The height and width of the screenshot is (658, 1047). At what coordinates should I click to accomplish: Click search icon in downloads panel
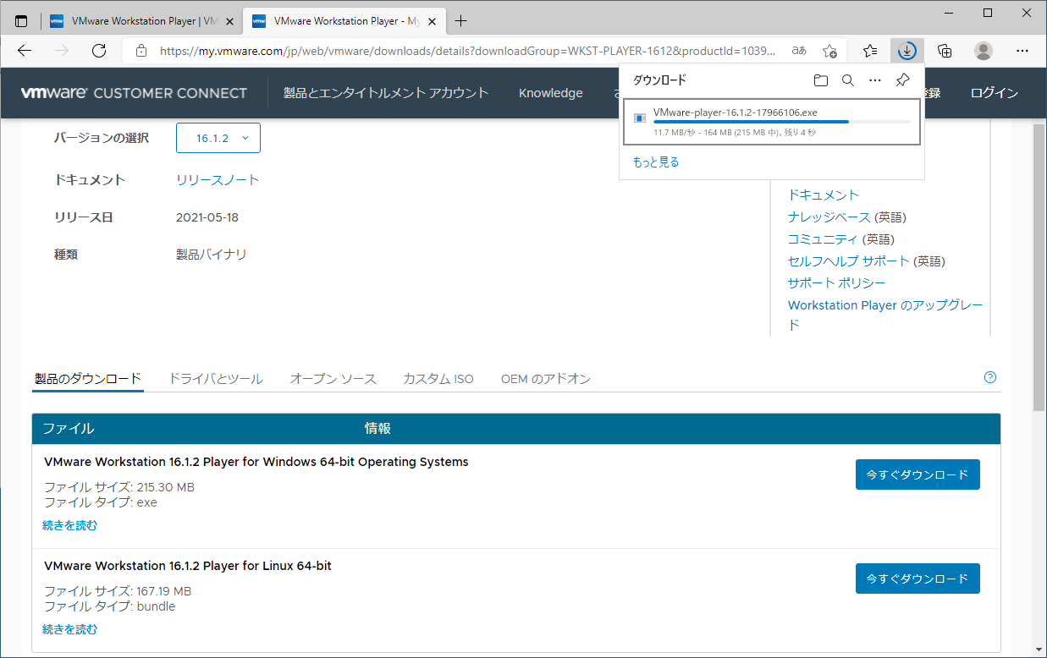847,80
